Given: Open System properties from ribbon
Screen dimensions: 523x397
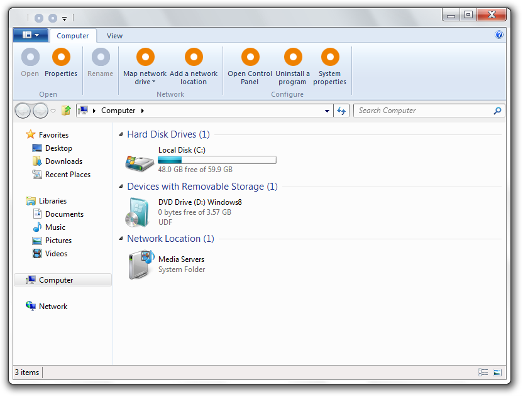Looking at the screenshot, I should (330, 57).
